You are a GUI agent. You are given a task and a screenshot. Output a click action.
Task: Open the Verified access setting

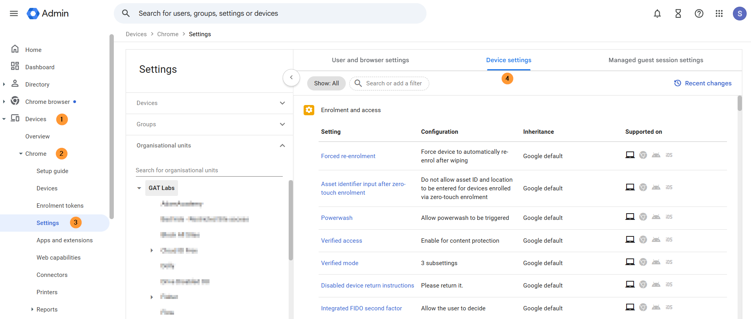pos(341,241)
